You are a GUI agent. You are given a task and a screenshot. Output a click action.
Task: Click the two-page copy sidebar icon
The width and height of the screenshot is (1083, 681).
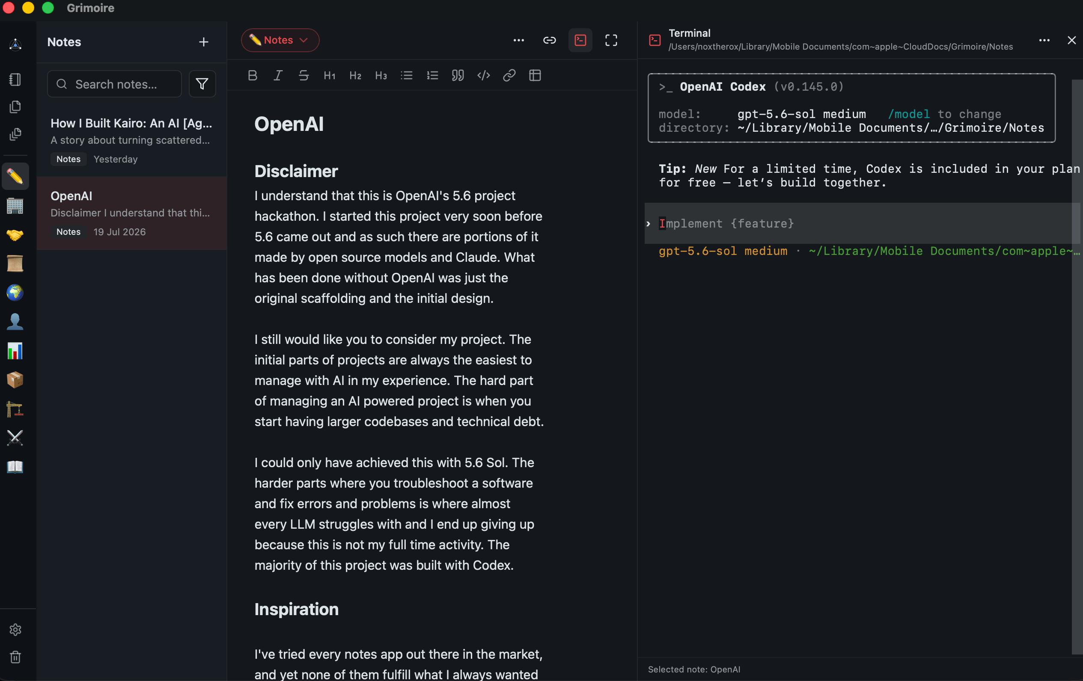(15, 107)
